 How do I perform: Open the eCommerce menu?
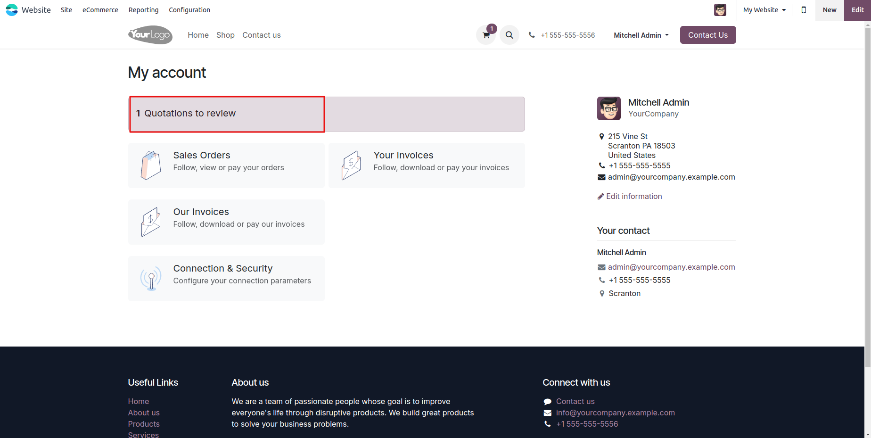click(100, 10)
